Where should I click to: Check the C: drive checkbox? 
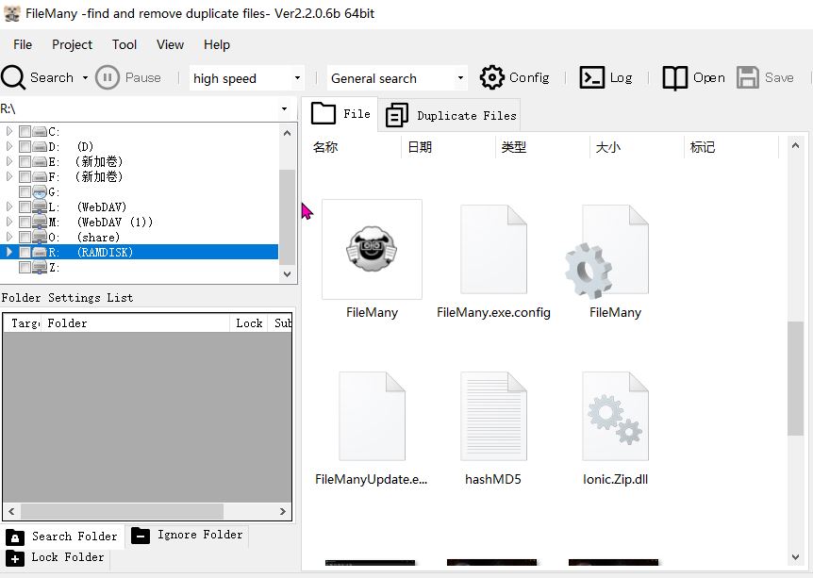click(x=25, y=132)
